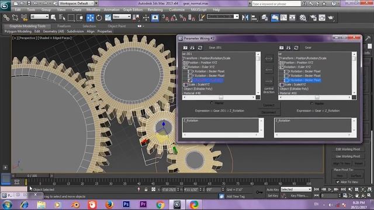Viewport: 374px width, 210px height.
Task: Toggle the Percent Snap button
Action: [x=183, y=17]
